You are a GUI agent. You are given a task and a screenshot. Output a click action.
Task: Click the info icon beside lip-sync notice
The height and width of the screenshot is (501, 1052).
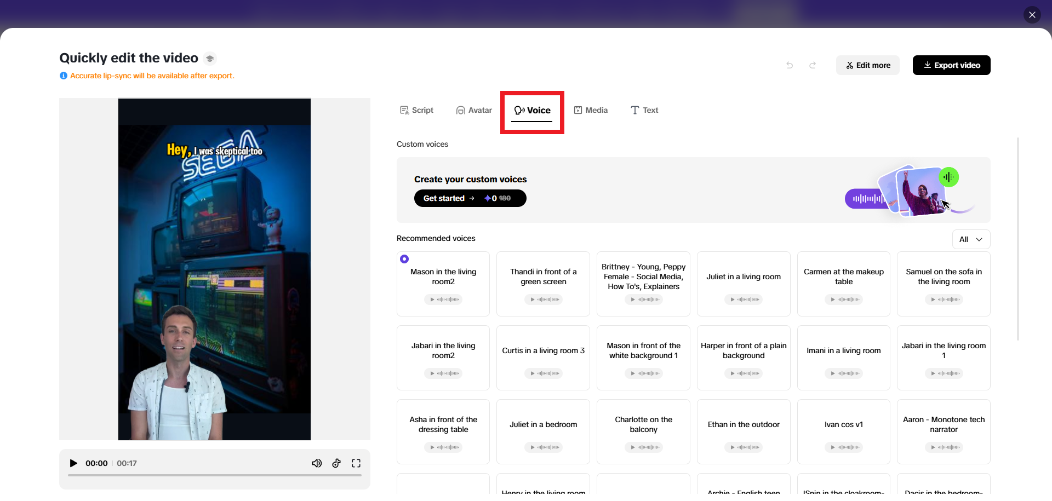click(64, 76)
